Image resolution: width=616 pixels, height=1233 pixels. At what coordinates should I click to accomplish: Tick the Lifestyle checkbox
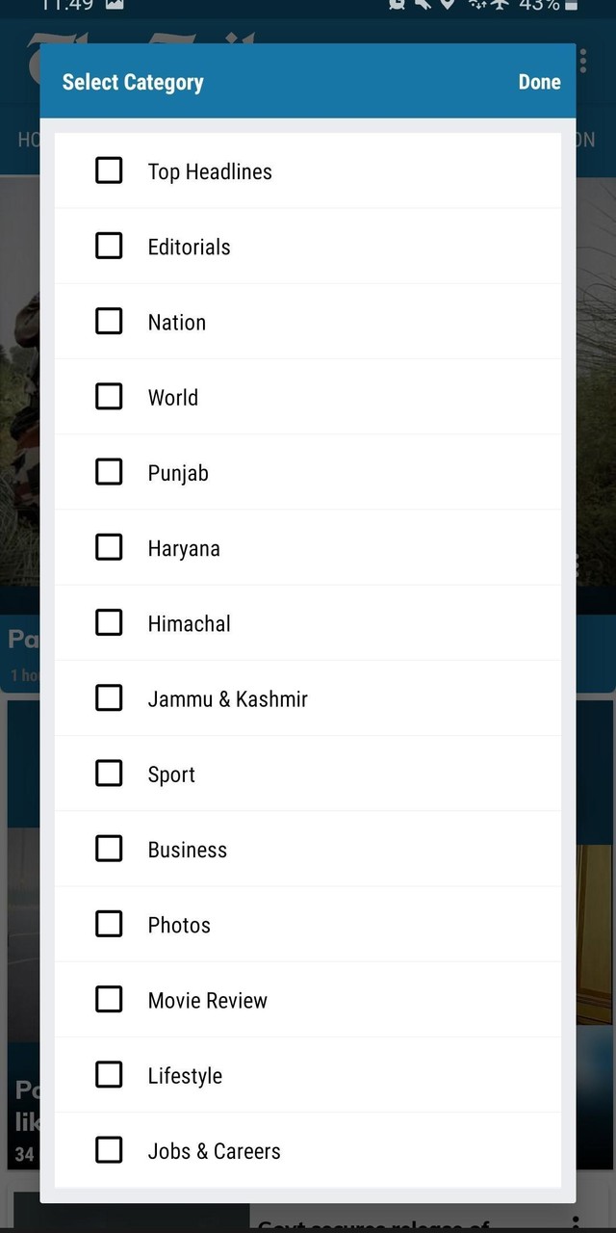109,1074
